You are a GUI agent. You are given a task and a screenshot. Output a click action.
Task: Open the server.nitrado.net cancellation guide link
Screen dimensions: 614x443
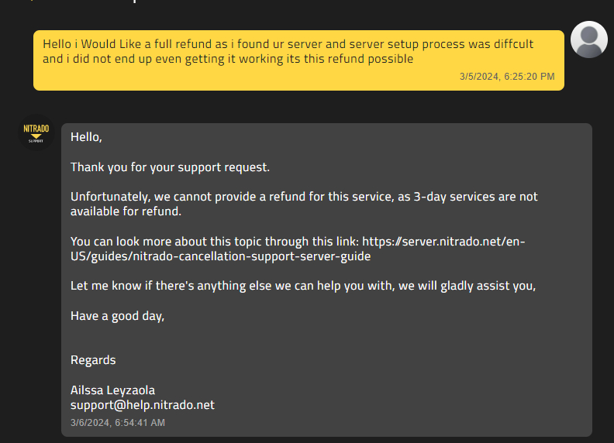click(x=443, y=242)
